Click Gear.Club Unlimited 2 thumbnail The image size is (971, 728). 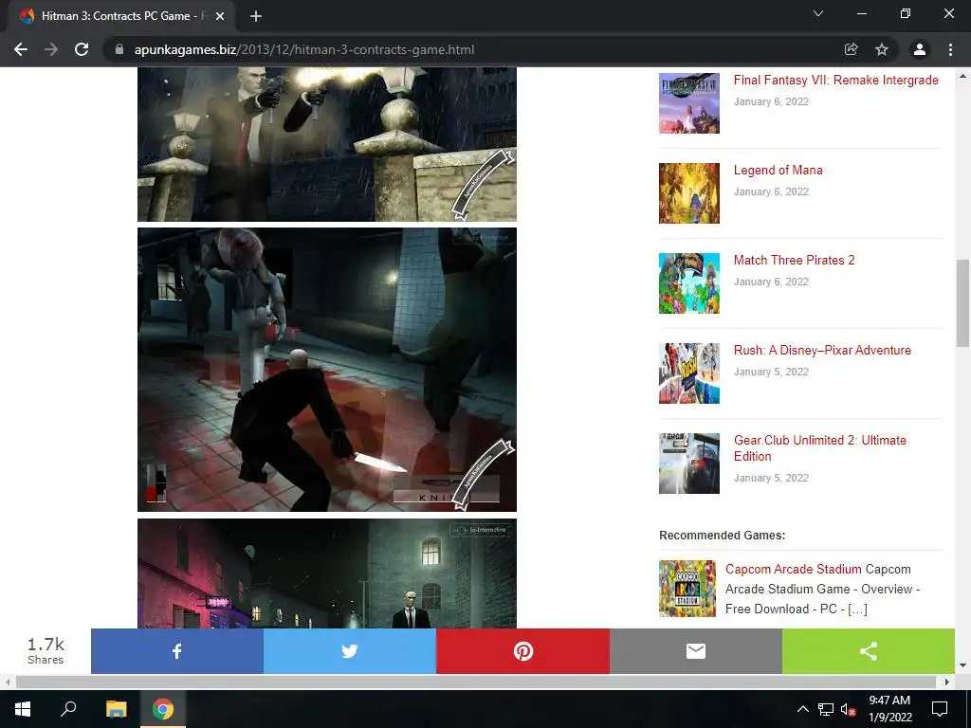689,463
